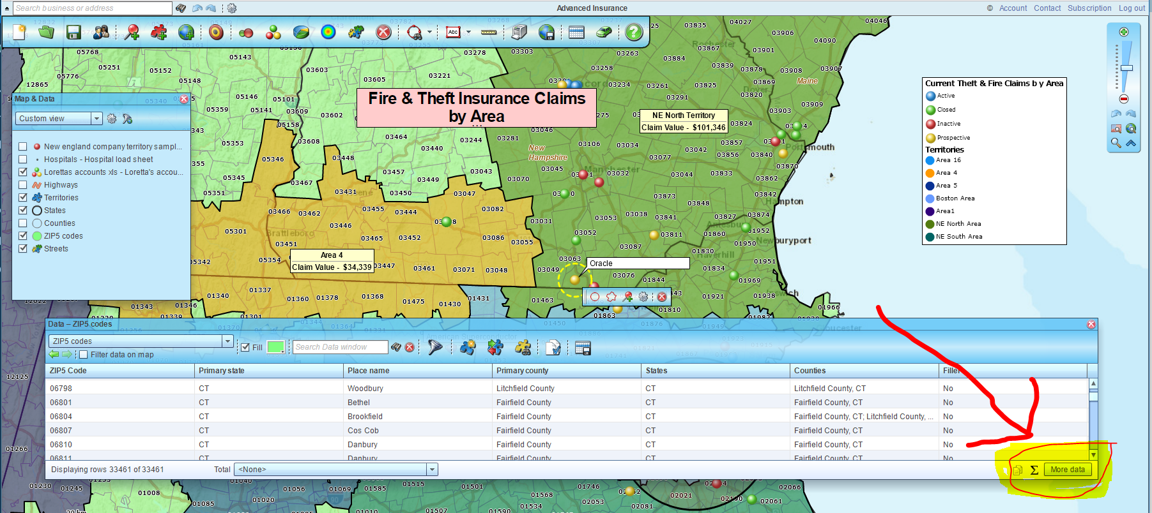Zoom out with red minus button
Image resolution: width=1152 pixels, height=513 pixels.
pos(1124,99)
